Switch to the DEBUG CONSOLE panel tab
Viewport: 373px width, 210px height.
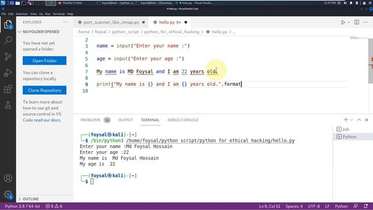183,120
